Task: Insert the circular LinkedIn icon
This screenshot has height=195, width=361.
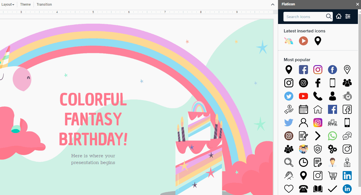Action: click(347, 189)
